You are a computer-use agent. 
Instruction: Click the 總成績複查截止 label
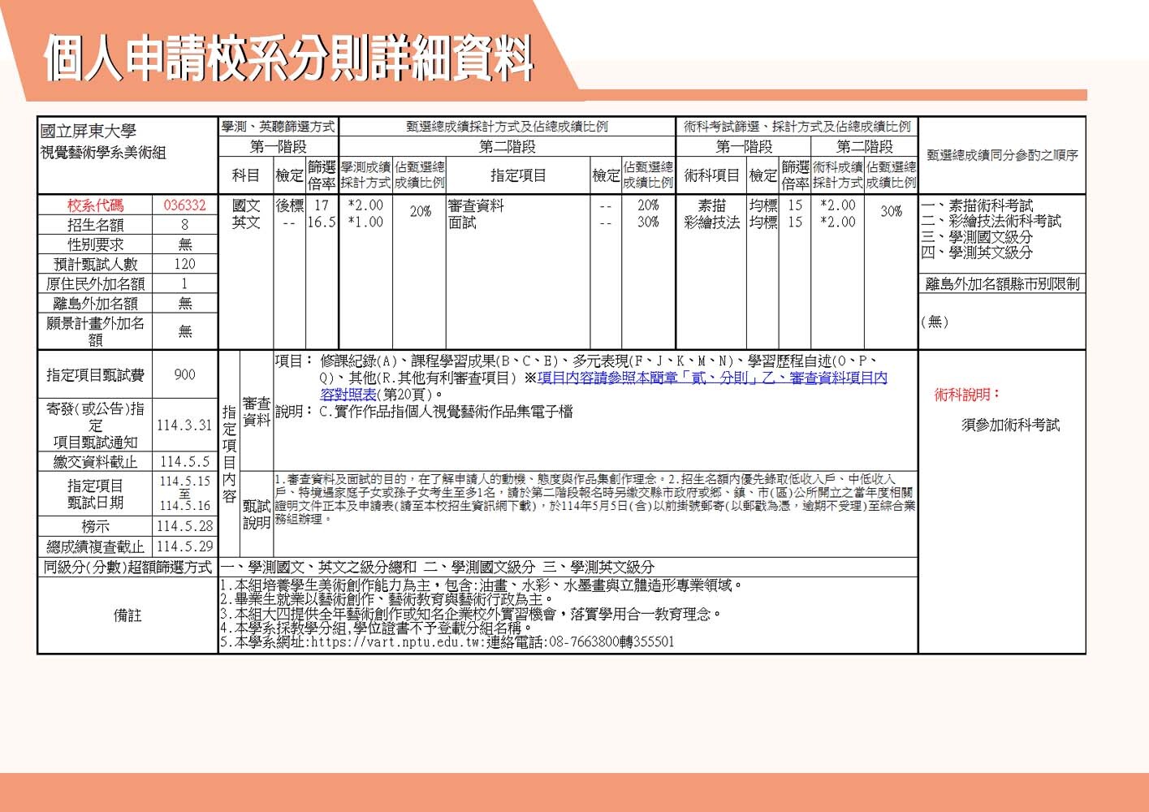point(95,546)
